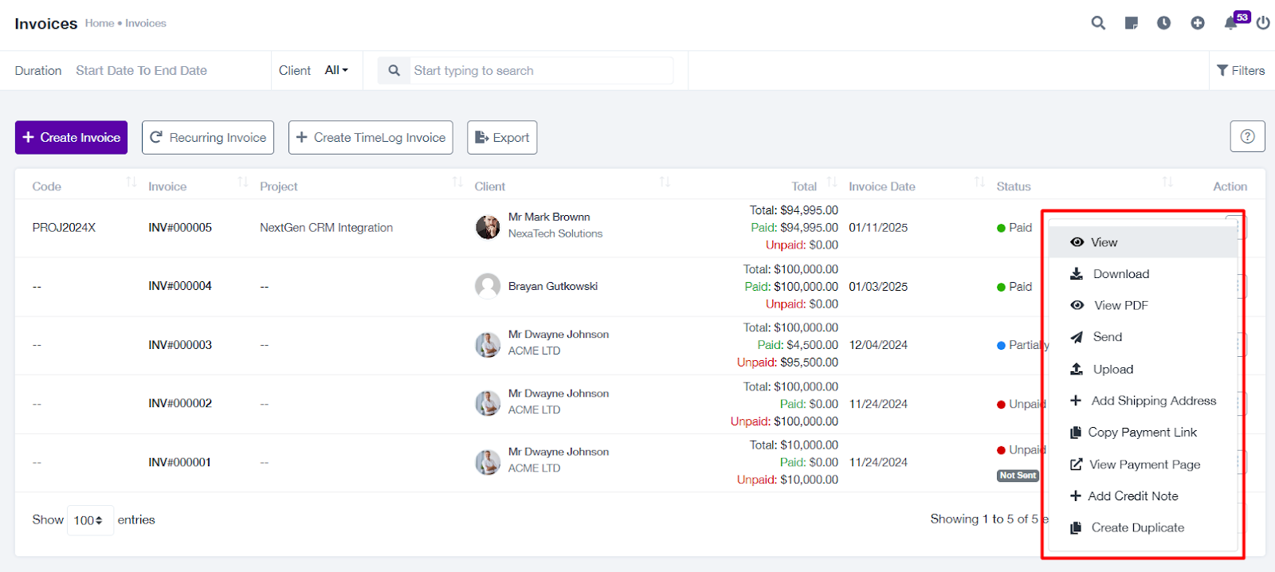Click Total: $10,000.00 amount
Image resolution: width=1275 pixels, height=572 pixels.
794,445
